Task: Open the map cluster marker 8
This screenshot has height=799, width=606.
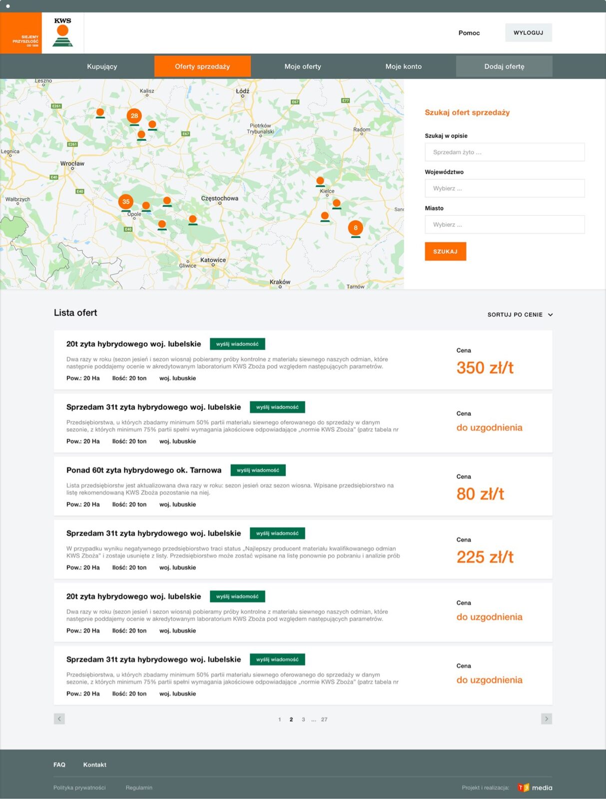Action: (356, 228)
